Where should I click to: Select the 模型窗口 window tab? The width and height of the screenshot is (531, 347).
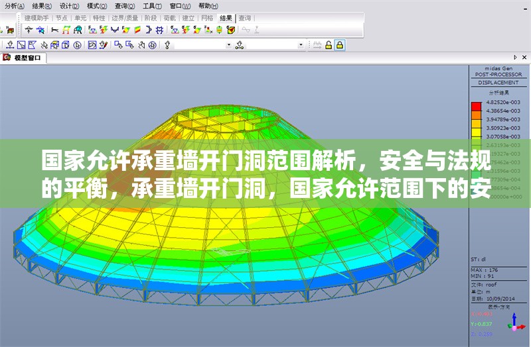tap(23, 58)
